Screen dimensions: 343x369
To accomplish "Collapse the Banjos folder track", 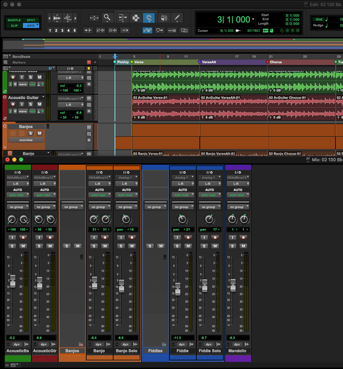I will coord(5,126).
